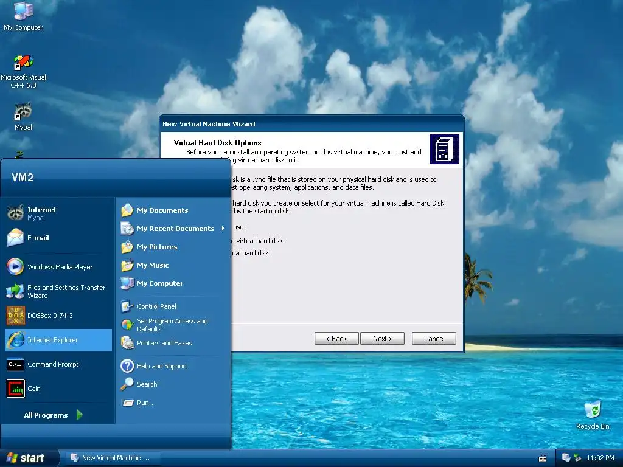Launch DOSBox 0.74-3
Viewport: 623px width, 467px height.
tap(58, 316)
